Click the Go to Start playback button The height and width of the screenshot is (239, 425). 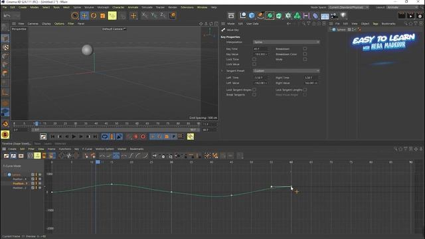52,137
